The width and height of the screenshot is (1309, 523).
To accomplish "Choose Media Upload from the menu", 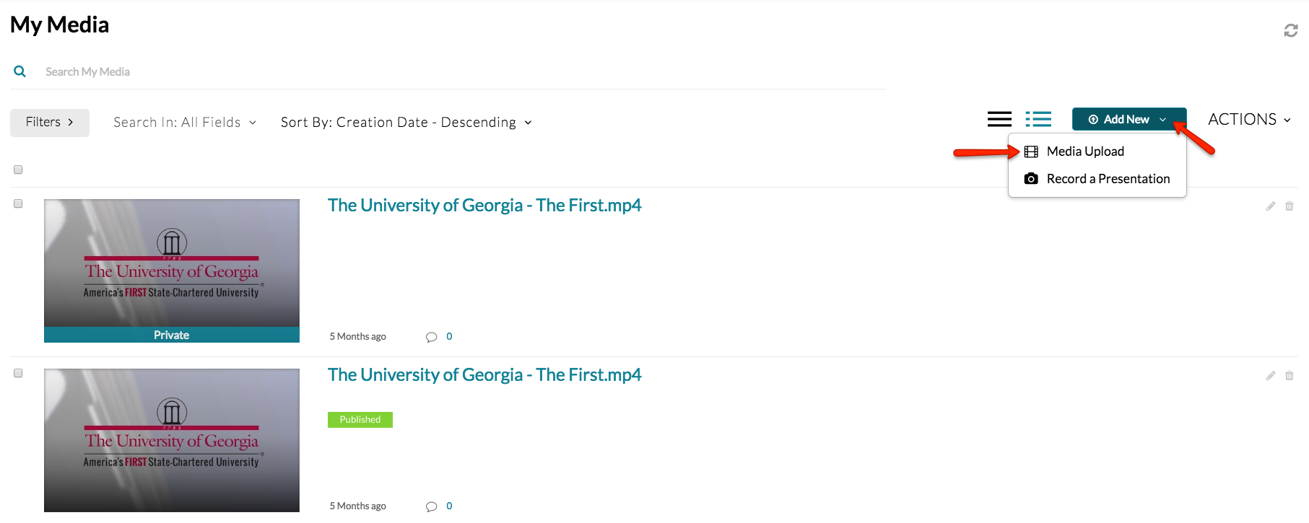I will click(x=1084, y=151).
